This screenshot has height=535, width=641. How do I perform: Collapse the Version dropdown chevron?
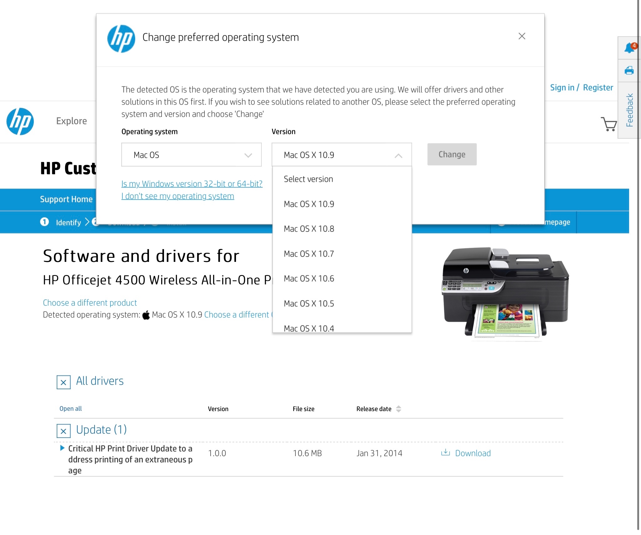[398, 155]
